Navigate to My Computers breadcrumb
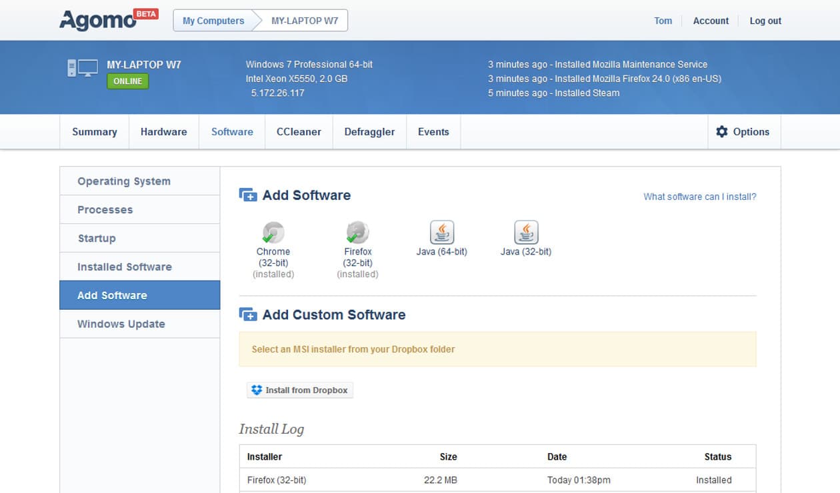 click(x=213, y=21)
